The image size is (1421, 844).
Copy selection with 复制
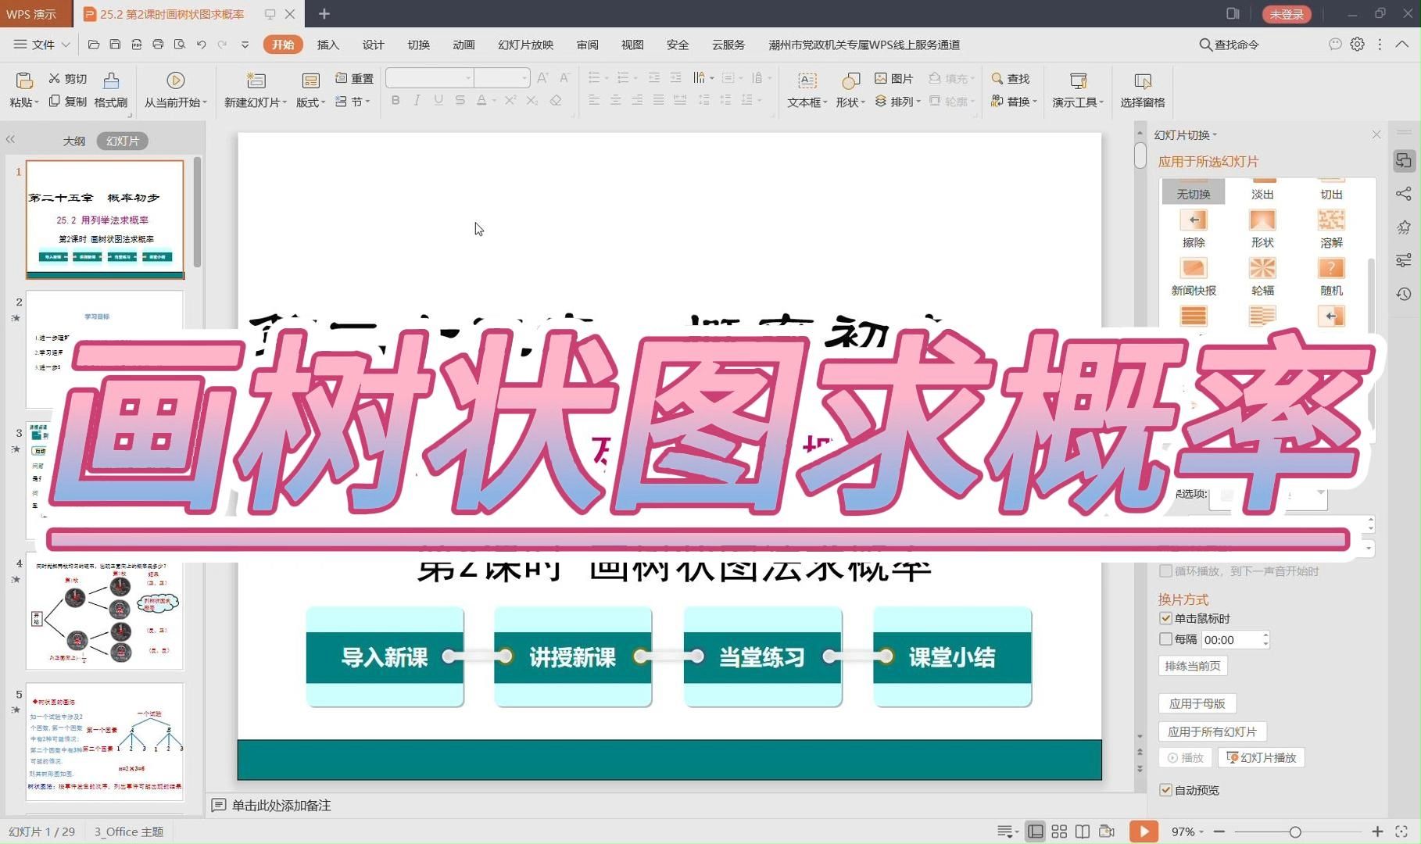click(67, 102)
